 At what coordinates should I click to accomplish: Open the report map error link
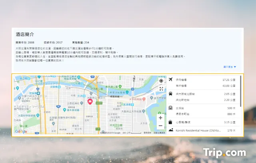(159, 133)
